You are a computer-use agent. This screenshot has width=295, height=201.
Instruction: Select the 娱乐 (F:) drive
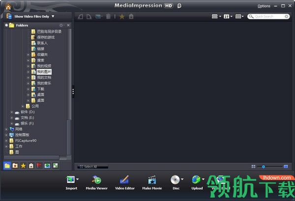(27, 124)
